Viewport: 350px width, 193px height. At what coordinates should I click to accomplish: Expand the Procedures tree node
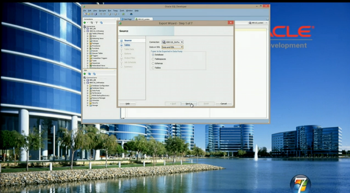(87, 46)
